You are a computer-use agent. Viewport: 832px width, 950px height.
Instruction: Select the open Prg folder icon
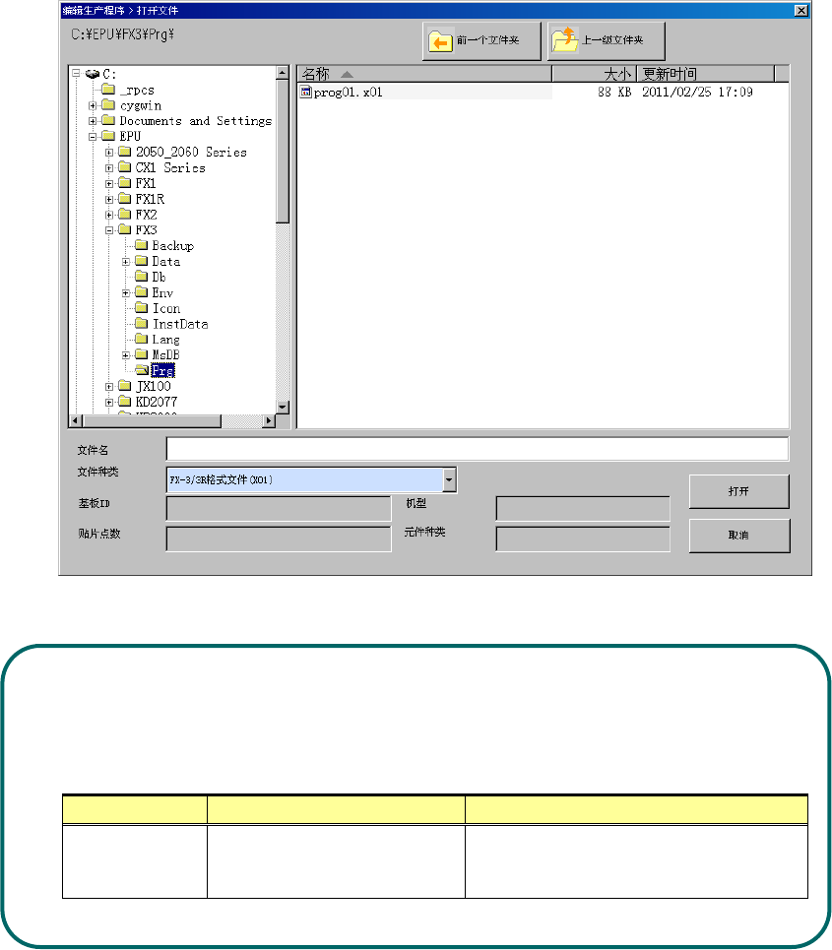tap(142, 370)
